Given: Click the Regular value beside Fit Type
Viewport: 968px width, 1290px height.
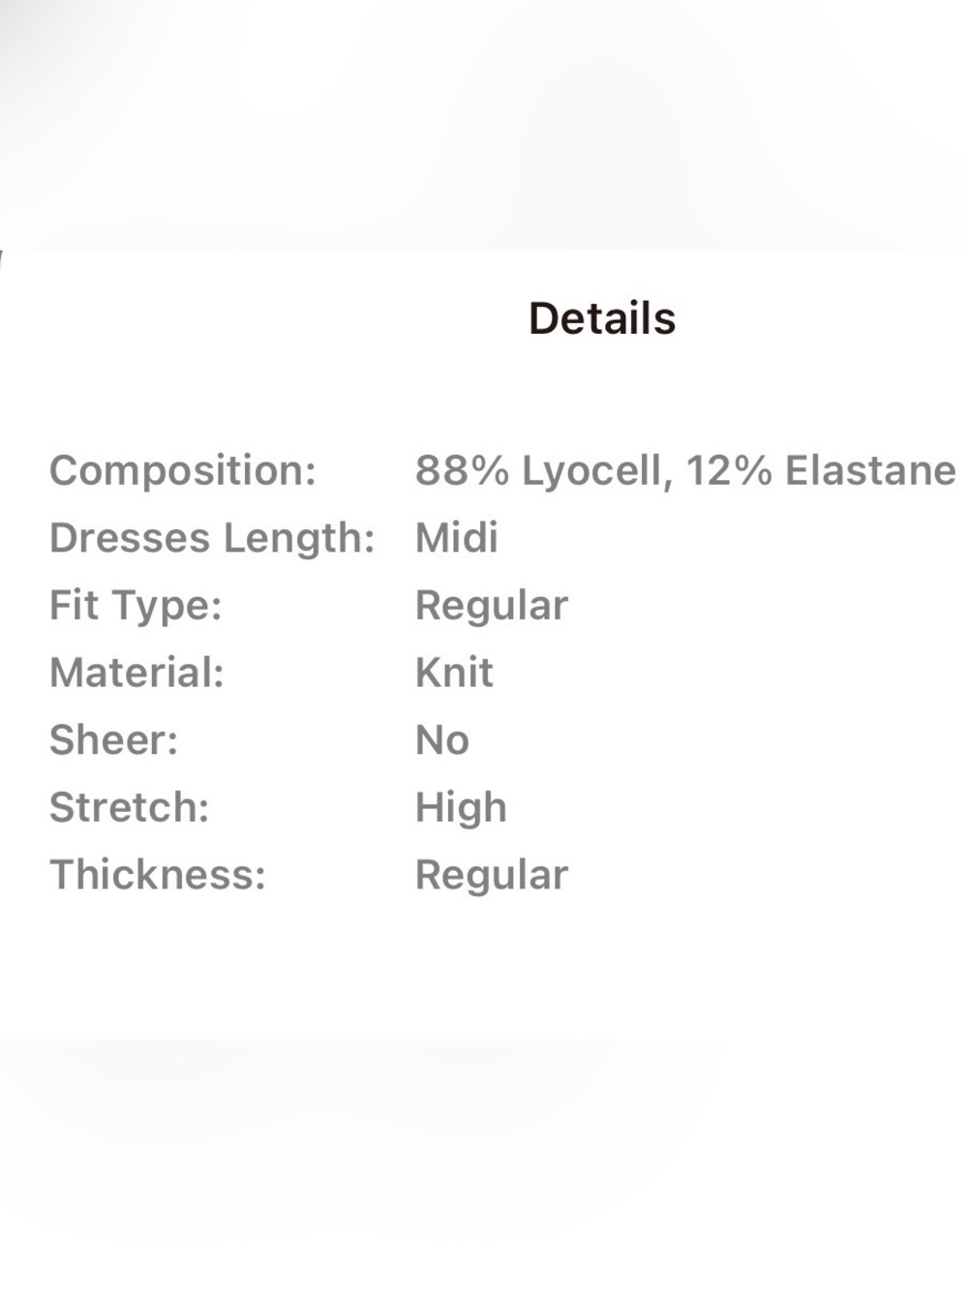Looking at the screenshot, I should click(x=492, y=606).
